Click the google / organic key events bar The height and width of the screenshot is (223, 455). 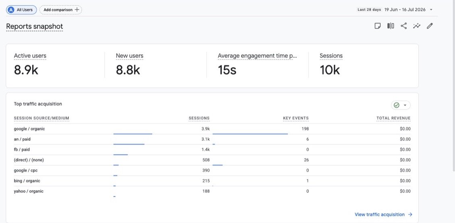[x=250, y=134]
